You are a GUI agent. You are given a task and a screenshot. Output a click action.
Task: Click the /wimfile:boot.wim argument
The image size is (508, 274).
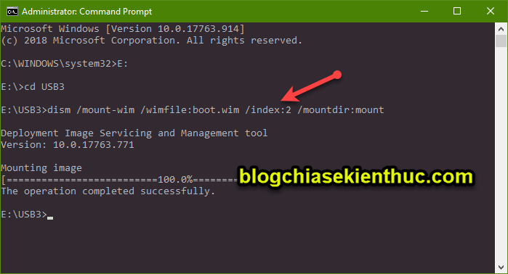click(190, 110)
